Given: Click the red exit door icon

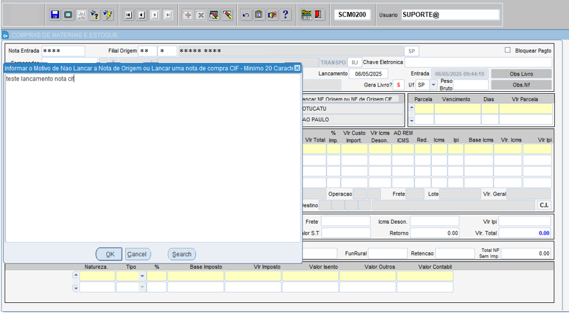Looking at the screenshot, I should tap(319, 14).
